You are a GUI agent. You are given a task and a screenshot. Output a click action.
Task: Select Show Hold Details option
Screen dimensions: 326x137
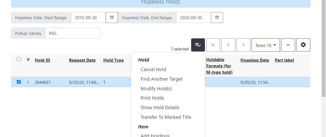pyautogui.click(x=160, y=107)
